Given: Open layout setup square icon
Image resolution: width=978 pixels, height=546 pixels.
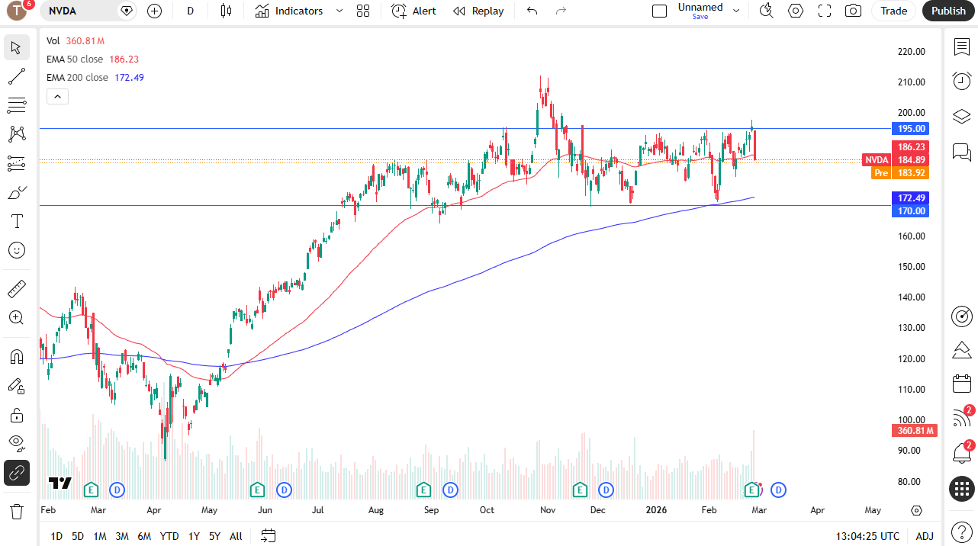Looking at the screenshot, I should point(659,11).
